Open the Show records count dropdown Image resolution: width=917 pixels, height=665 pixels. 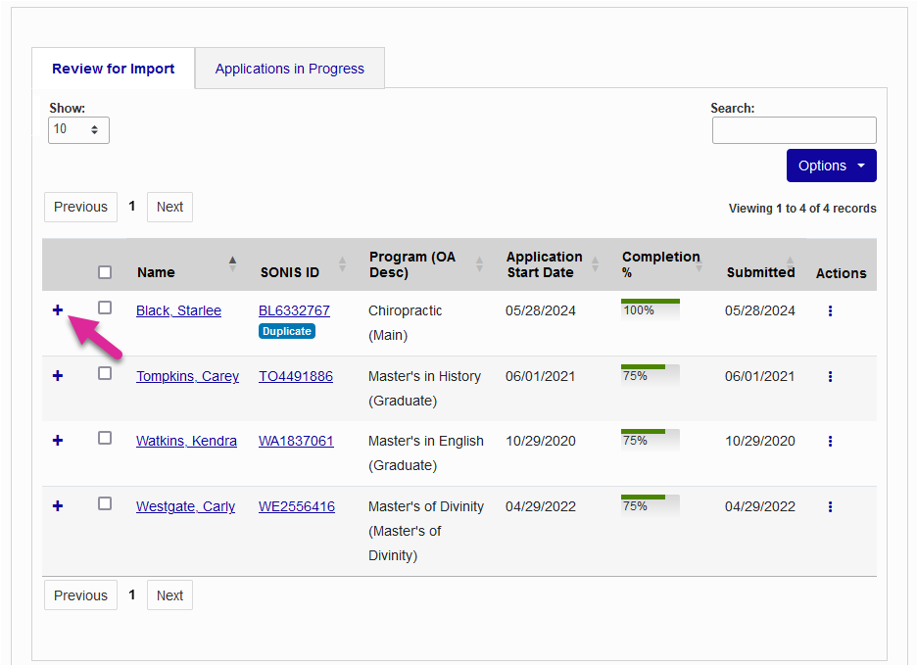point(78,129)
